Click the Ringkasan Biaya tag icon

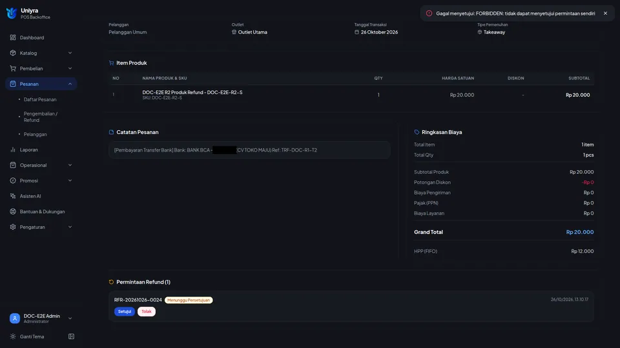pos(417,132)
